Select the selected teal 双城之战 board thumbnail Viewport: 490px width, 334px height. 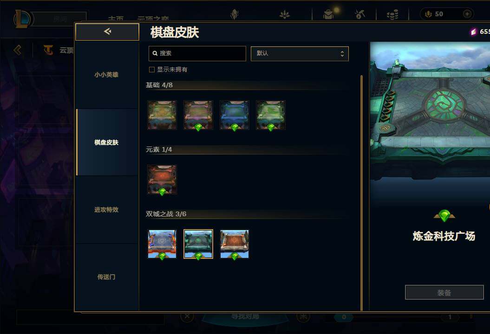point(198,244)
